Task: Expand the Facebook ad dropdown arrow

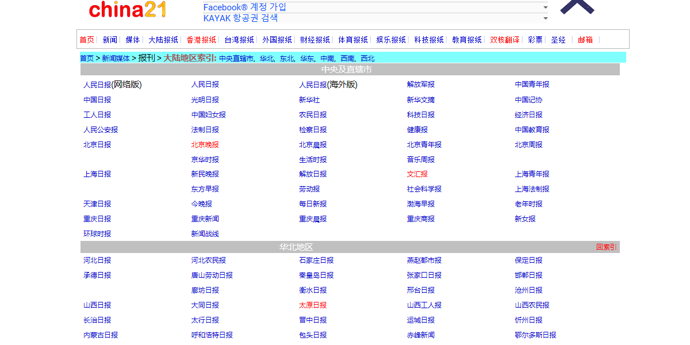Action: tap(545, 7)
